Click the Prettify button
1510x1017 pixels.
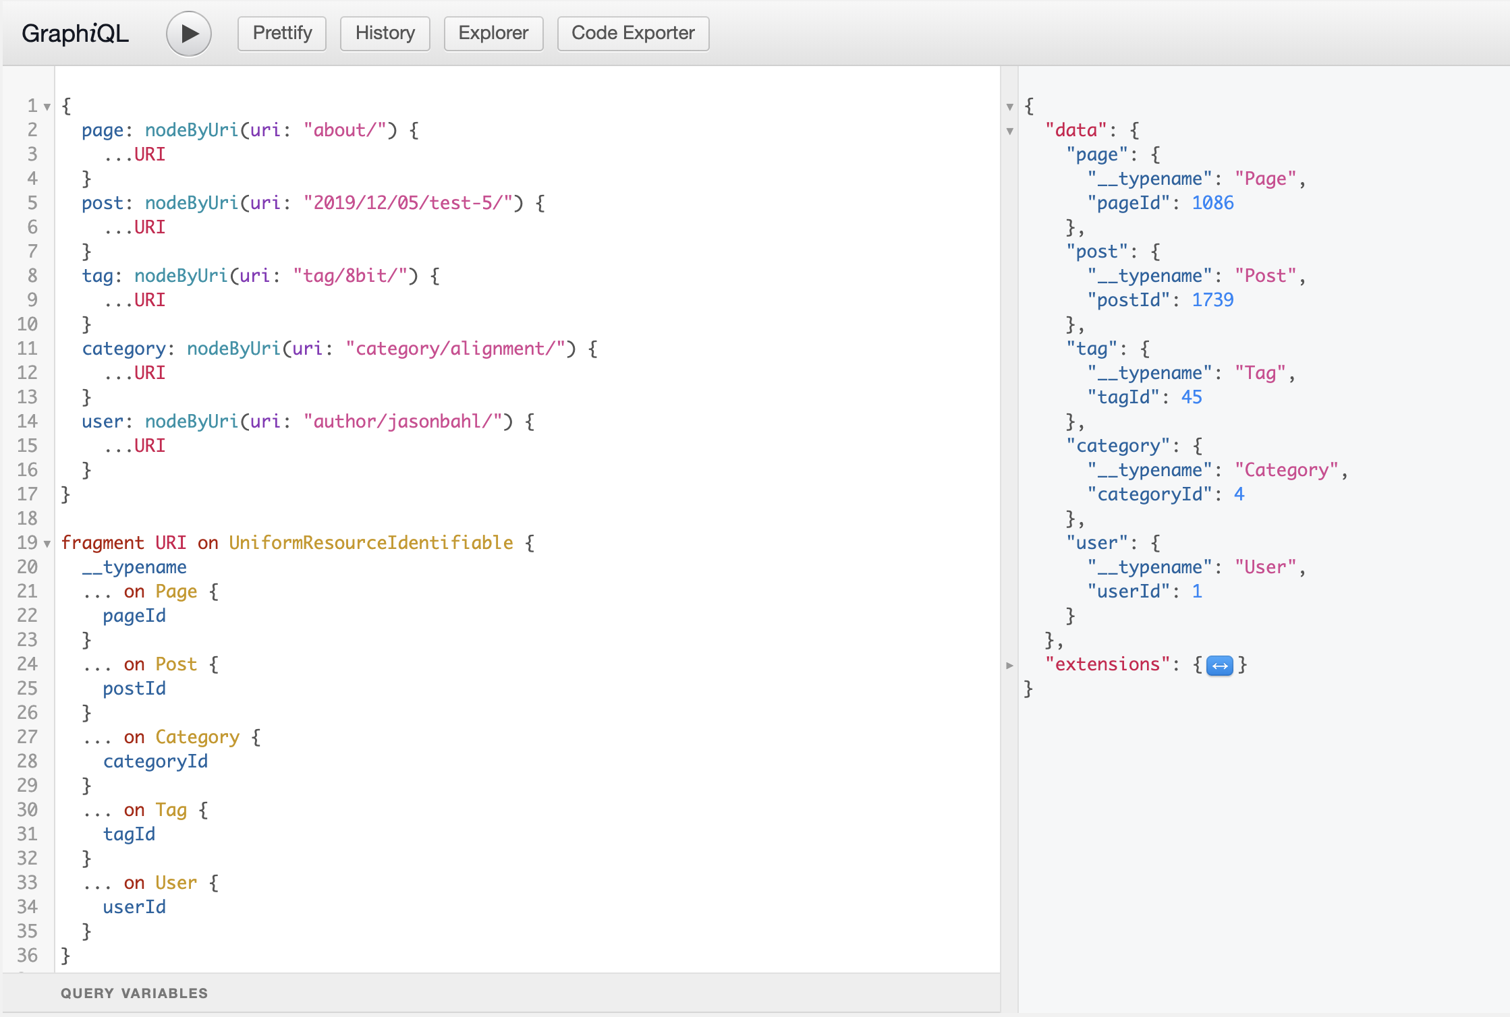point(282,33)
